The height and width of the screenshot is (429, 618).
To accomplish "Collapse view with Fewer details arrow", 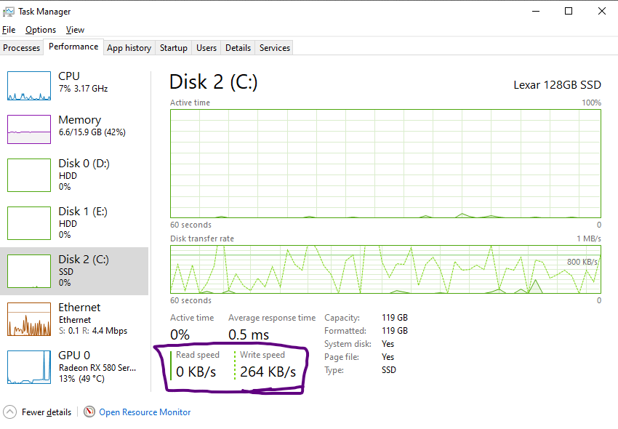I will (10, 412).
